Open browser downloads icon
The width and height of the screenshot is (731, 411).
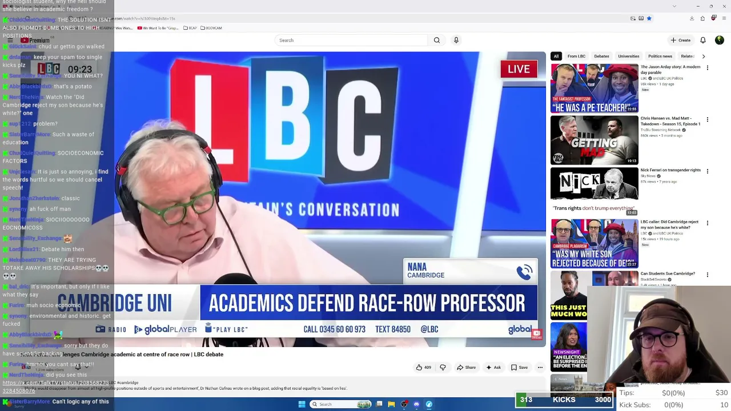(x=692, y=18)
